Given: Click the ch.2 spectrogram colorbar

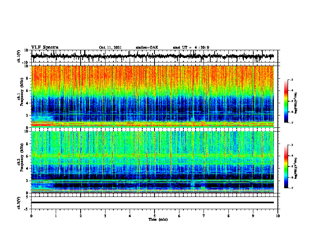Looking at the screenshot, I should tap(286, 166).
